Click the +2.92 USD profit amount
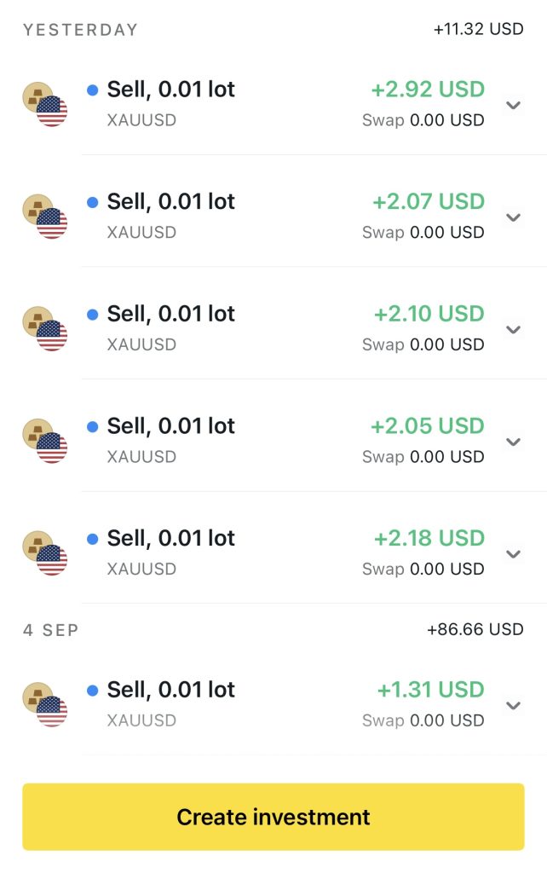Screen dimensions: 547x873 (x=428, y=90)
